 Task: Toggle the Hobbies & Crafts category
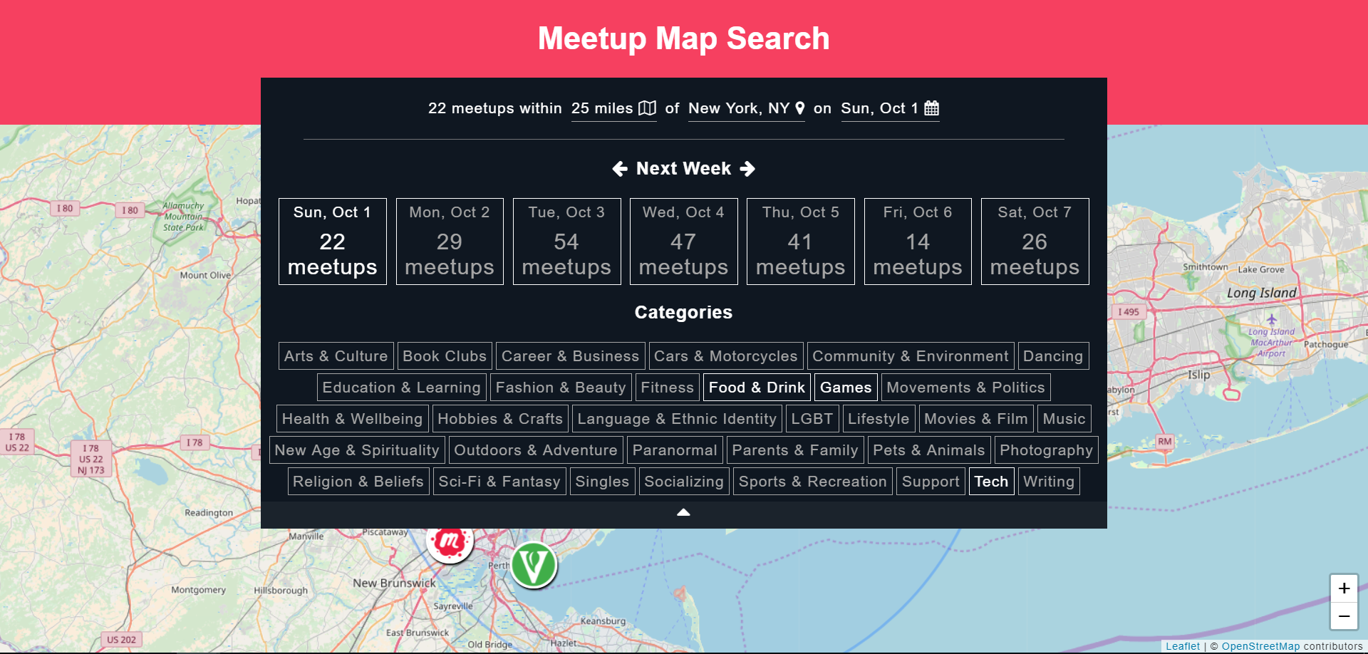click(x=500, y=419)
